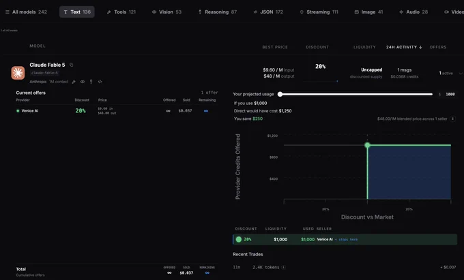Click the $48 / M output price
The image size is (464, 280).
[279, 76]
